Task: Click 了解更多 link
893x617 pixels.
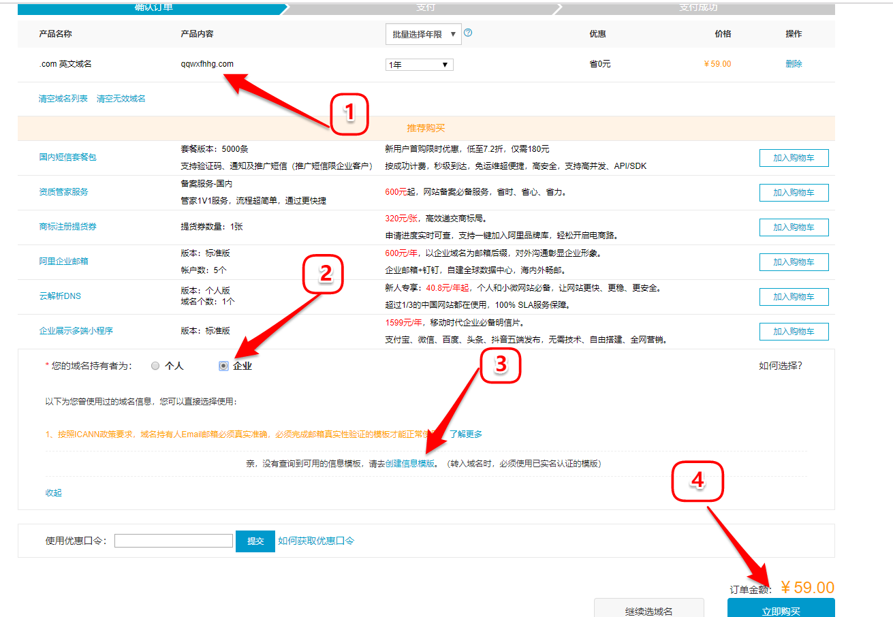Action: pos(465,434)
